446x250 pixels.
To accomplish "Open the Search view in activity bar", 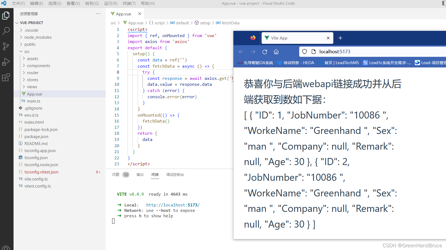I will [6, 31].
